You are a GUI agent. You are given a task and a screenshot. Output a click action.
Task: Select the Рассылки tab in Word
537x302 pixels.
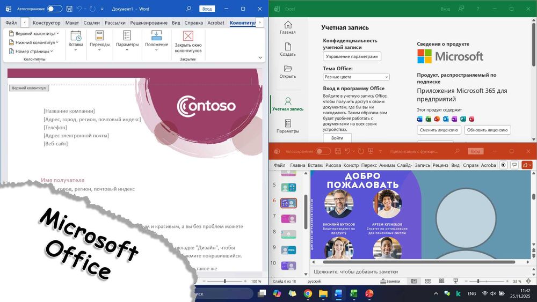point(115,23)
